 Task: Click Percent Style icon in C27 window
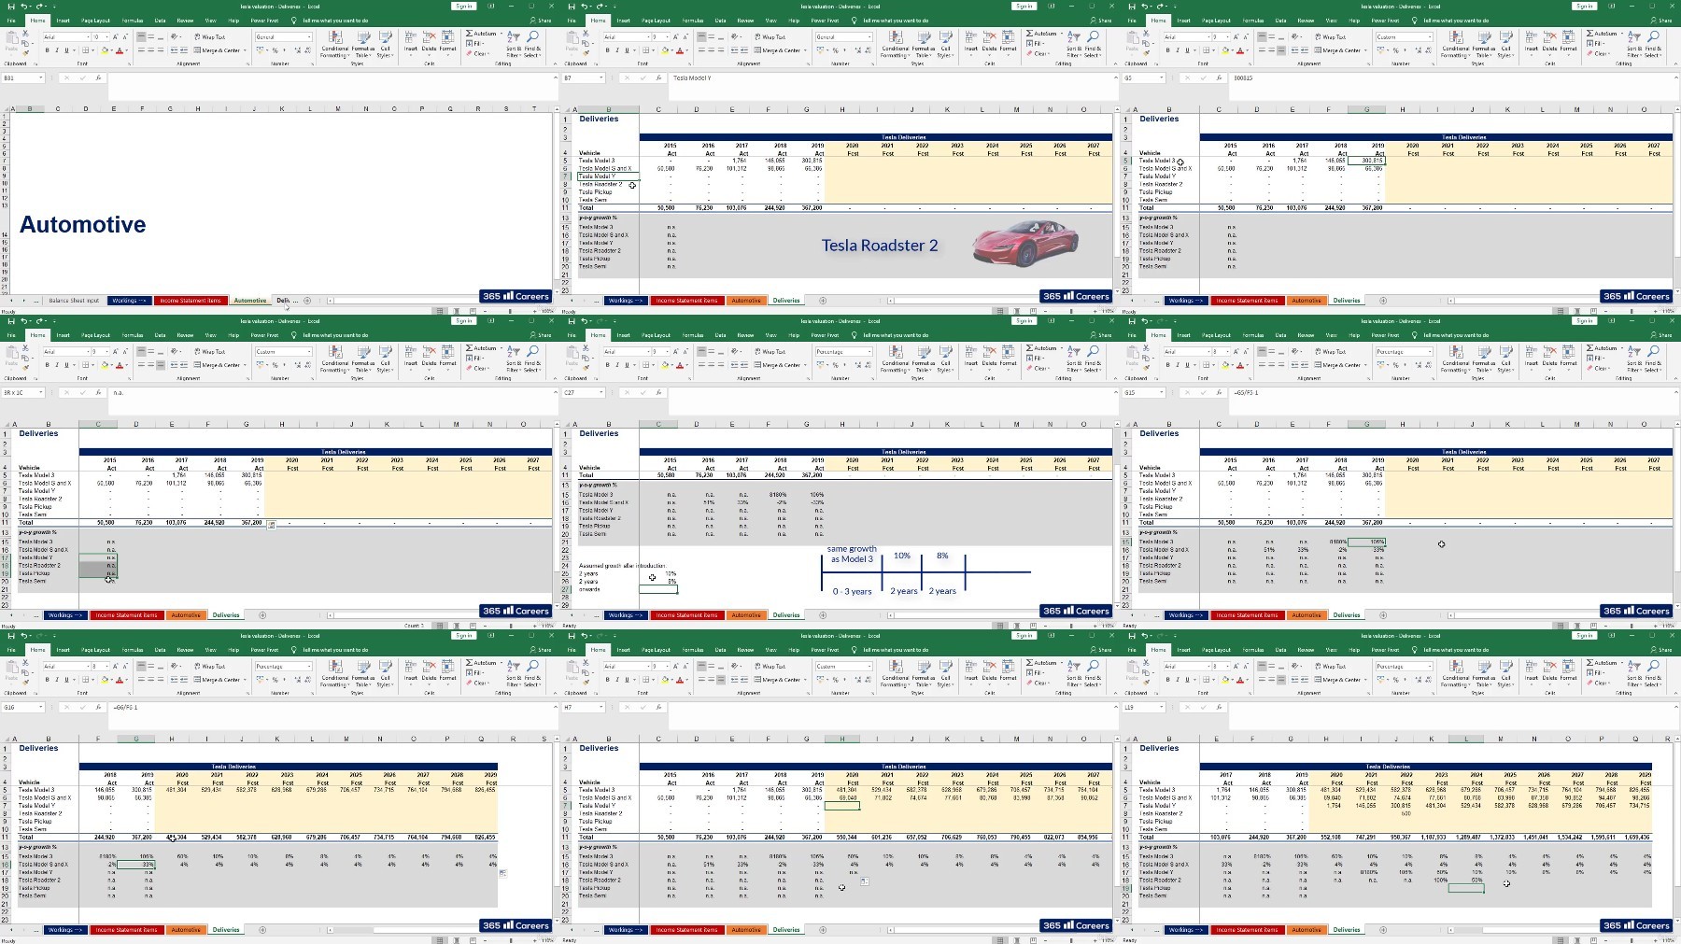pos(835,365)
